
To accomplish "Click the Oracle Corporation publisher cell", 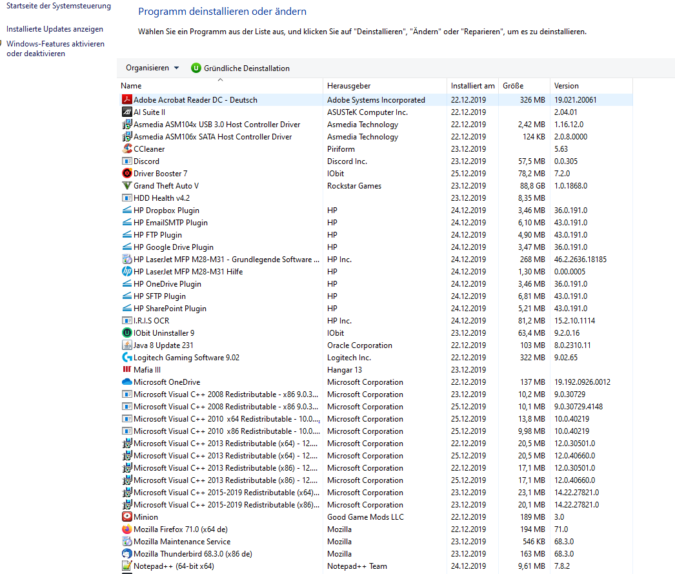I will [x=359, y=345].
